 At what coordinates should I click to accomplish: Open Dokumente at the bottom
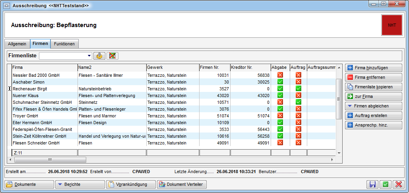pyautogui.click(x=29, y=184)
